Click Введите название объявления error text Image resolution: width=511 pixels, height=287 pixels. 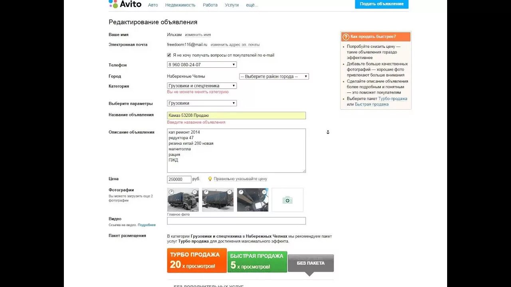coord(196,122)
